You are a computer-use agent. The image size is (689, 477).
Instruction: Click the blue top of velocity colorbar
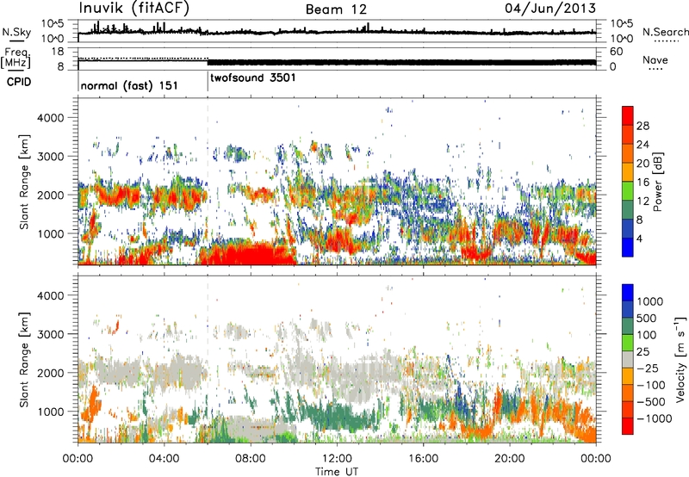click(x=628, y=293)
